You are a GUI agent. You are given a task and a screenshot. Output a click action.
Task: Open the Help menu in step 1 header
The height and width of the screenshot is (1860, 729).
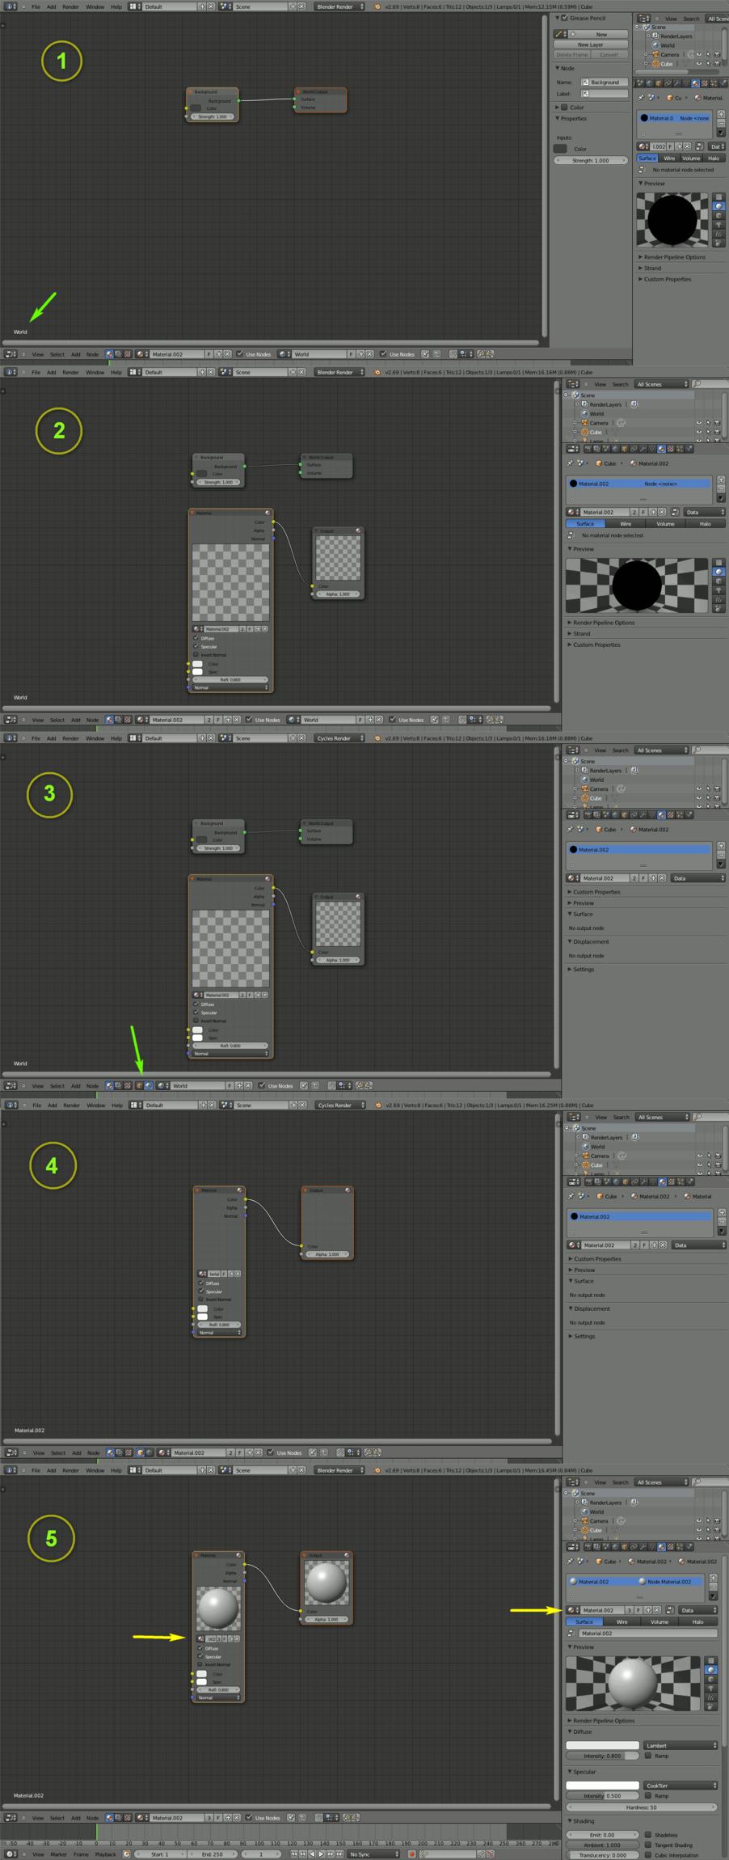pos(116,6)
